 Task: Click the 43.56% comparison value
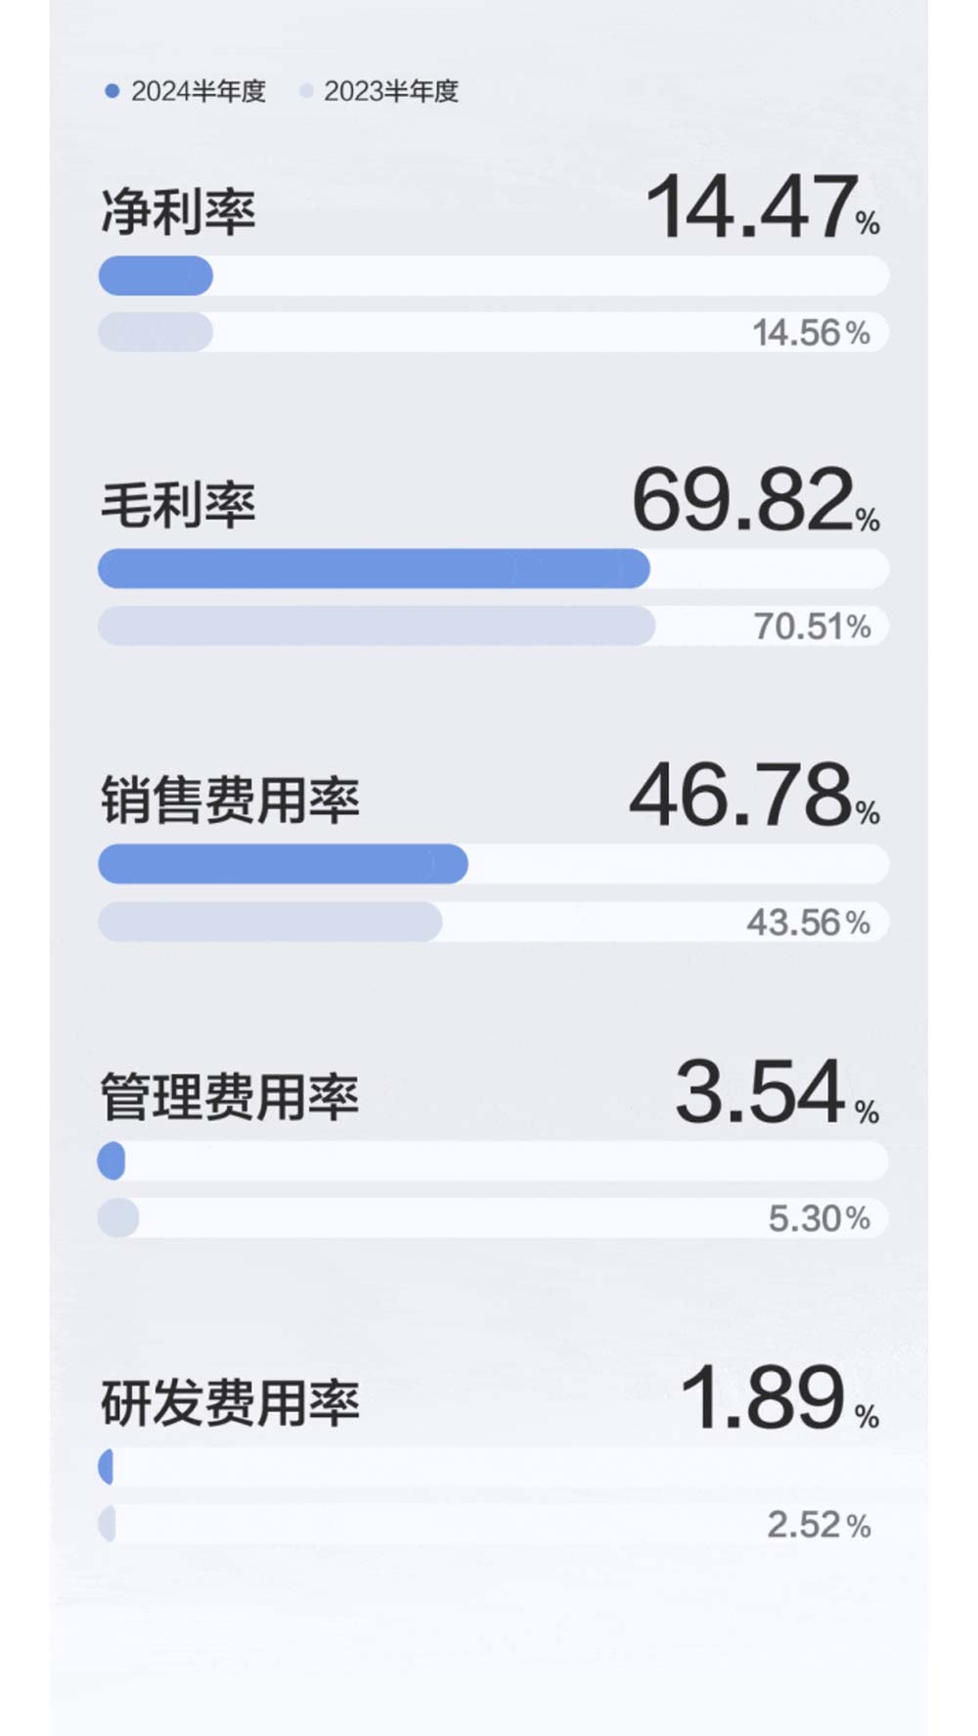point(808,922)
